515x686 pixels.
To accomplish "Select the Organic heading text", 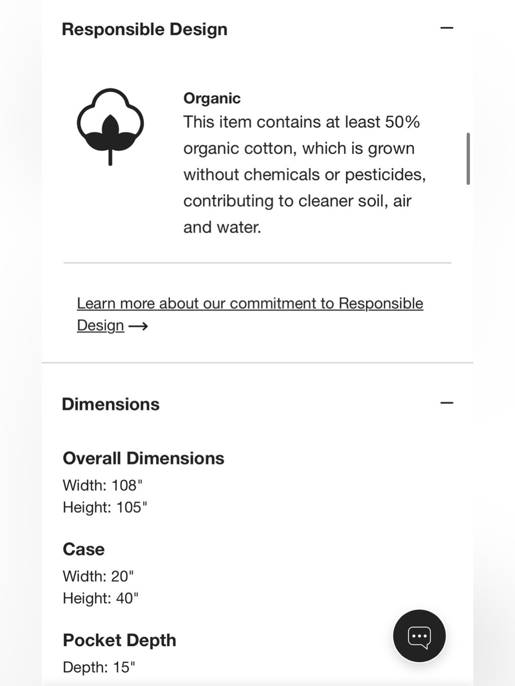I will pos(212,98).
